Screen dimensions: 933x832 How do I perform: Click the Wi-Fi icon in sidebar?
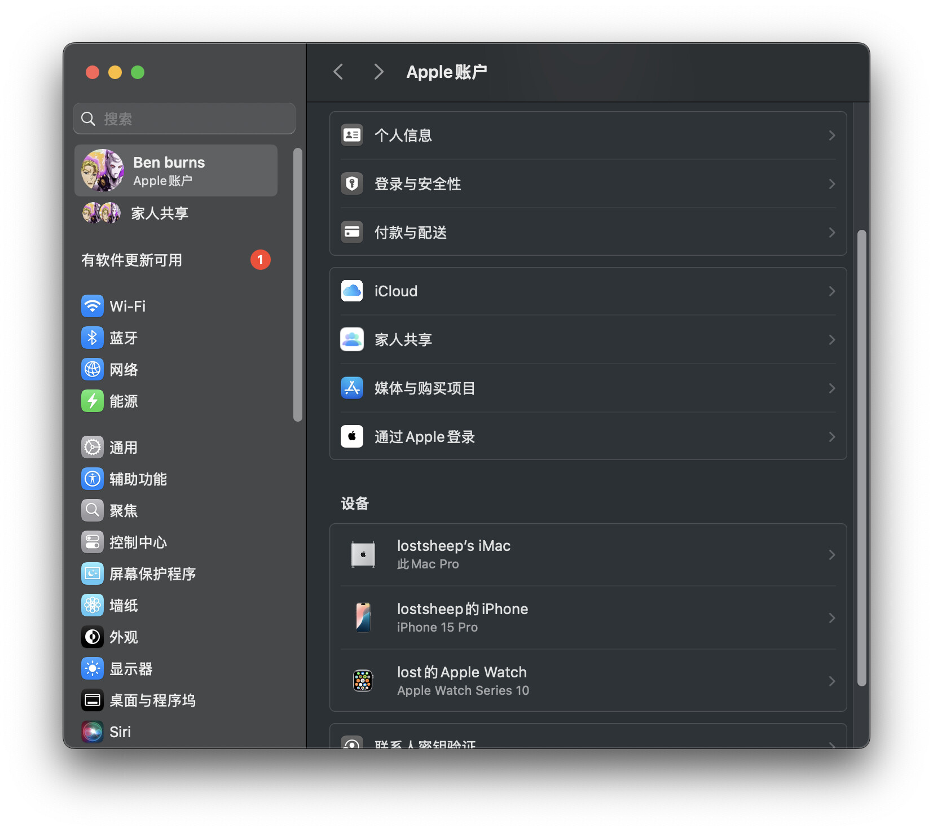point(93,306)
